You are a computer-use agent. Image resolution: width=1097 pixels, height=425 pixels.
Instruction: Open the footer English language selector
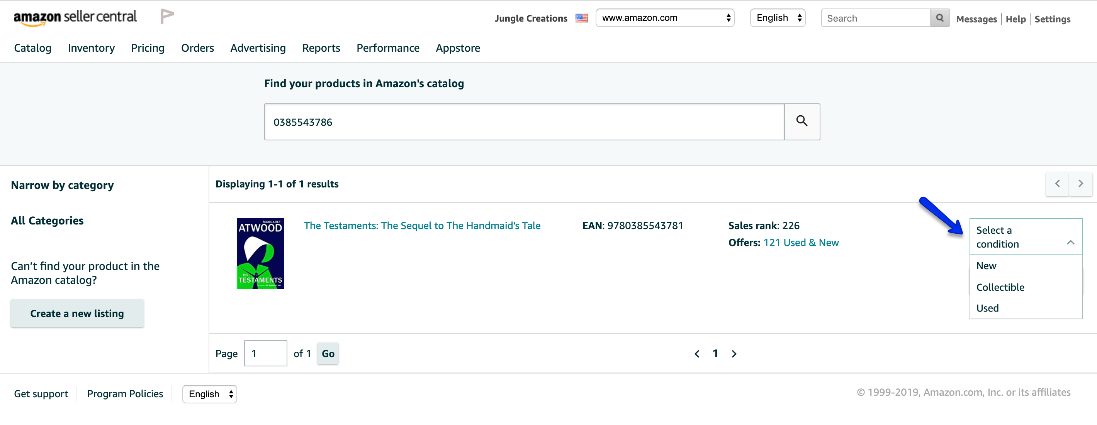(209, 394)
